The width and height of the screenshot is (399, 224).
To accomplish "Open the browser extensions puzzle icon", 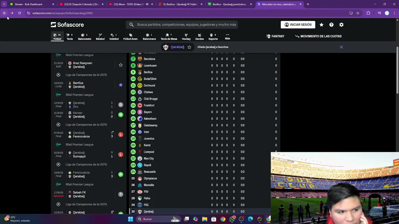I will pos(368,13).
